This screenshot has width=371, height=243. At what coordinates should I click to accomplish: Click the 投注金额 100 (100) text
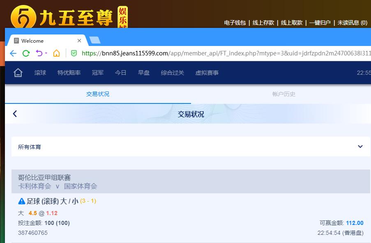[x=44, y=223]
